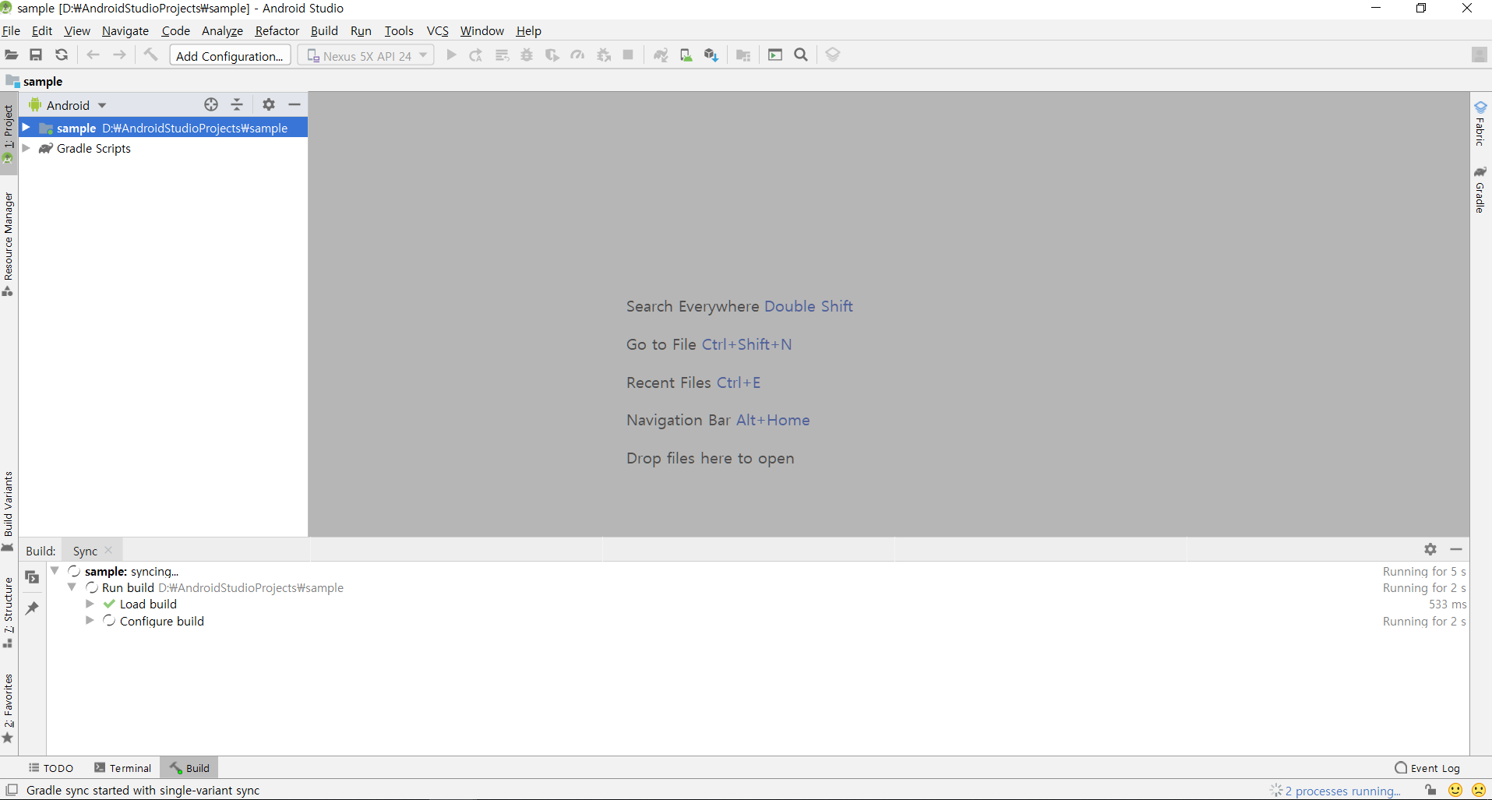Viewport: 1492px width, 800px height.
Task: Click the Sync Project with Gradle Files icon
Action: [x=661, y=55]
